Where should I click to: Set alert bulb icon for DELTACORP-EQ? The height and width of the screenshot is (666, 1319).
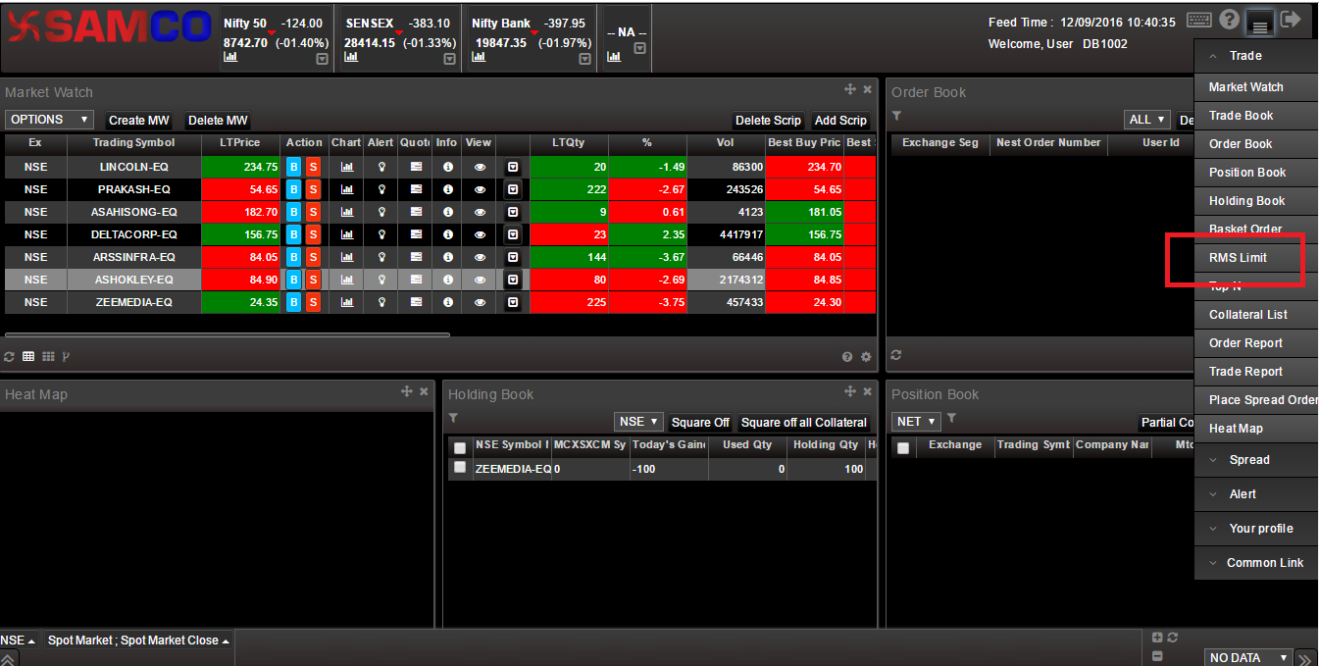(381, 234)
